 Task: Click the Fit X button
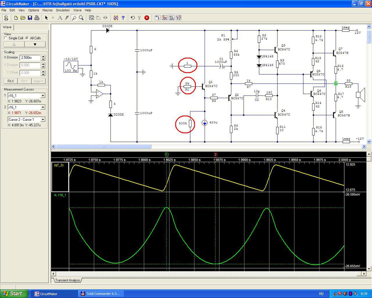pyautogui.click(x=10, y=81)
